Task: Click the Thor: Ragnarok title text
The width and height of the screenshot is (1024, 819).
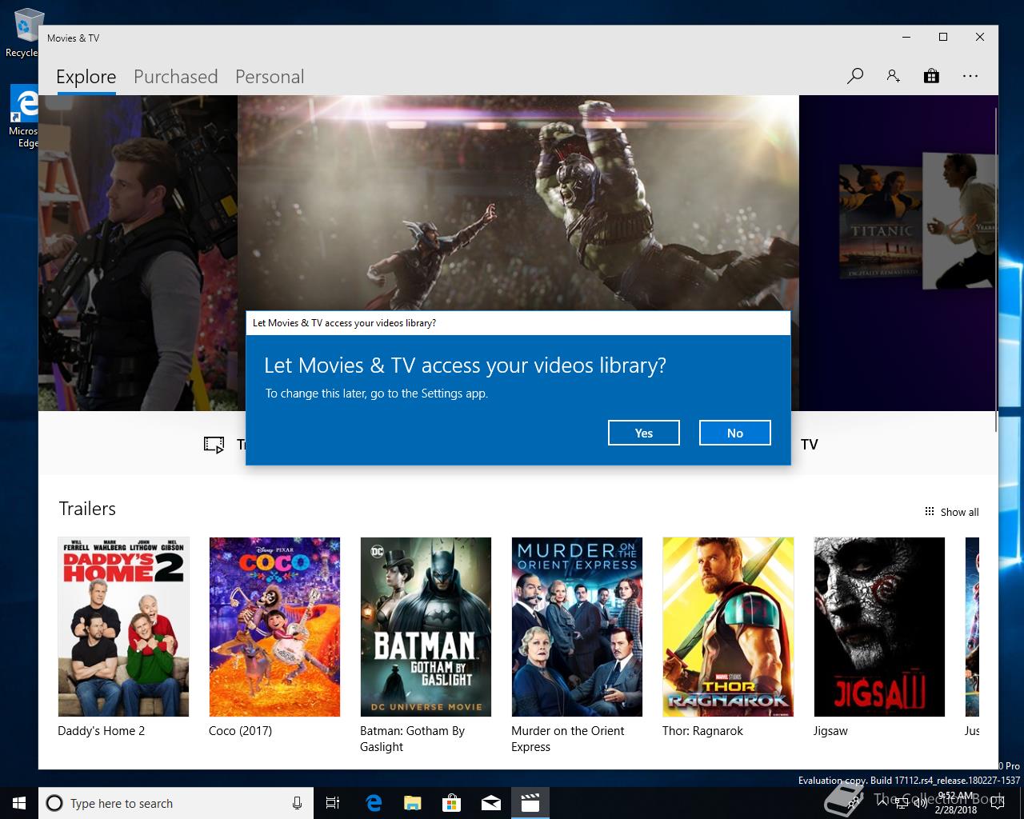Action: [x=702, y=731]
